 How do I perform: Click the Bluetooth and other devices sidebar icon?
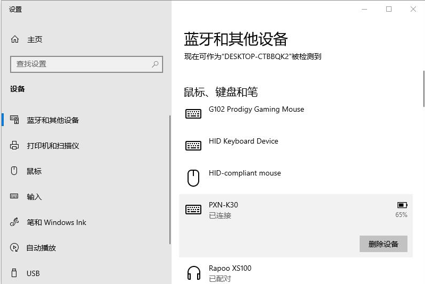click(14, 120)
